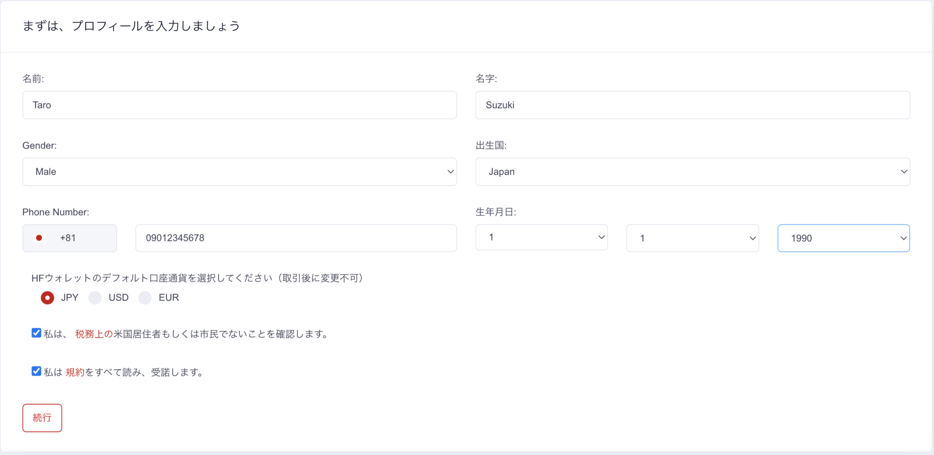Click the 続行 continue button

[42, 418]
